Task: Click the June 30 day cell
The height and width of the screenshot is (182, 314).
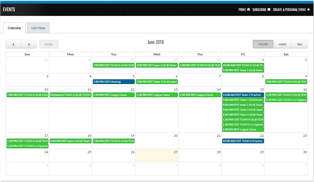Action: point(286,157)
